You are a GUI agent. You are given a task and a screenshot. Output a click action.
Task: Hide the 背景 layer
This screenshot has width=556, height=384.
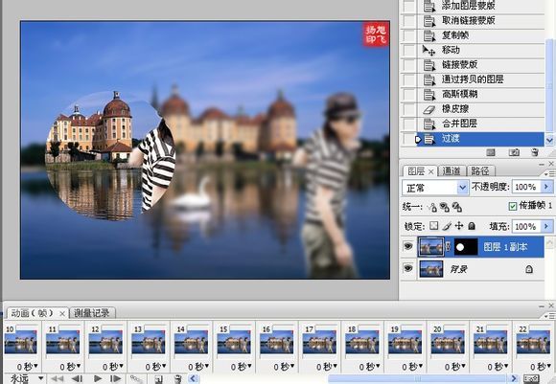[x=408, y=268]
